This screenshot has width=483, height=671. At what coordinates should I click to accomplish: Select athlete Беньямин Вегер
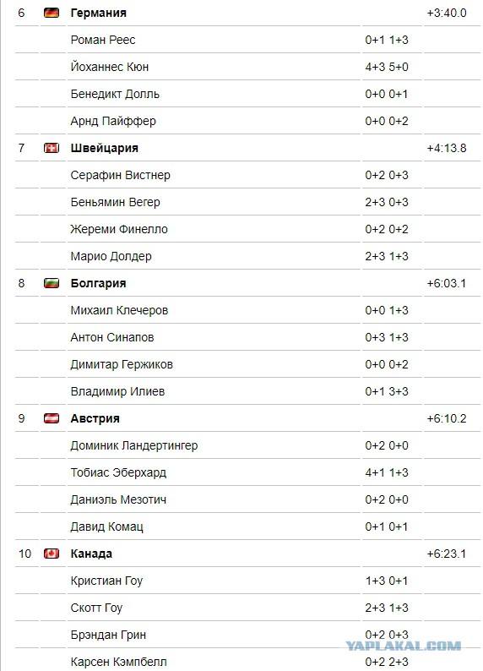115,202
